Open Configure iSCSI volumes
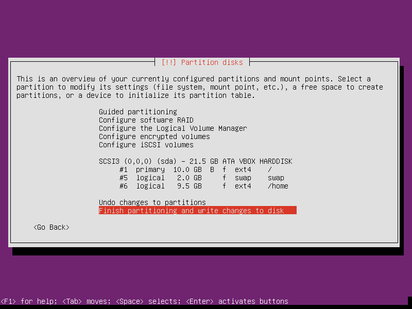Image resolution: width=412 pixels, height=309 pixels. tap(146, 145)
